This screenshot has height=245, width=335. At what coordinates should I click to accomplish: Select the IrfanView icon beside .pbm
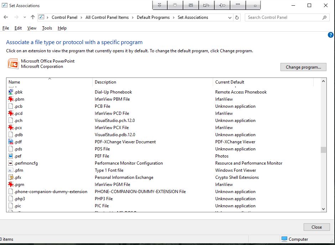point(11,99)
